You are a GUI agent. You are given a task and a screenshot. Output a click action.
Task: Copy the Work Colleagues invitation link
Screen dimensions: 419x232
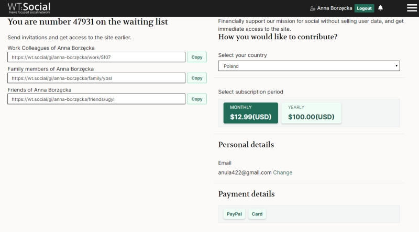(196, 57)
